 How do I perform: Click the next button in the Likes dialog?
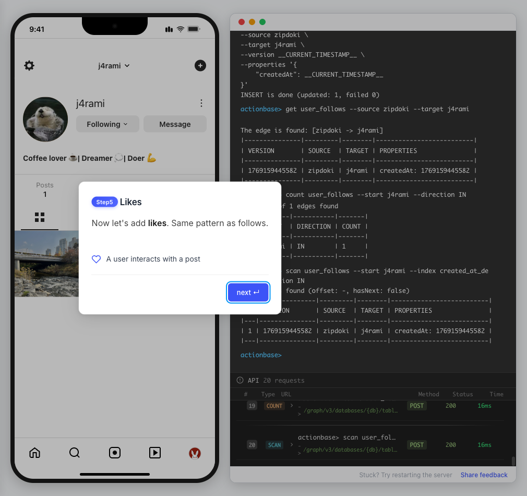[x=248, y=292]
